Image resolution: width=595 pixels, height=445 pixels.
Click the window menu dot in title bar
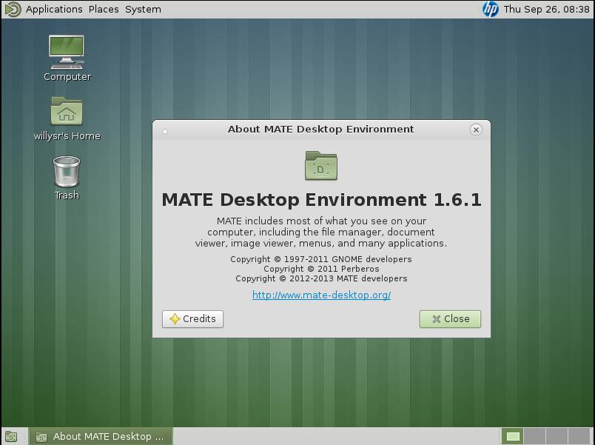(165, 131)
